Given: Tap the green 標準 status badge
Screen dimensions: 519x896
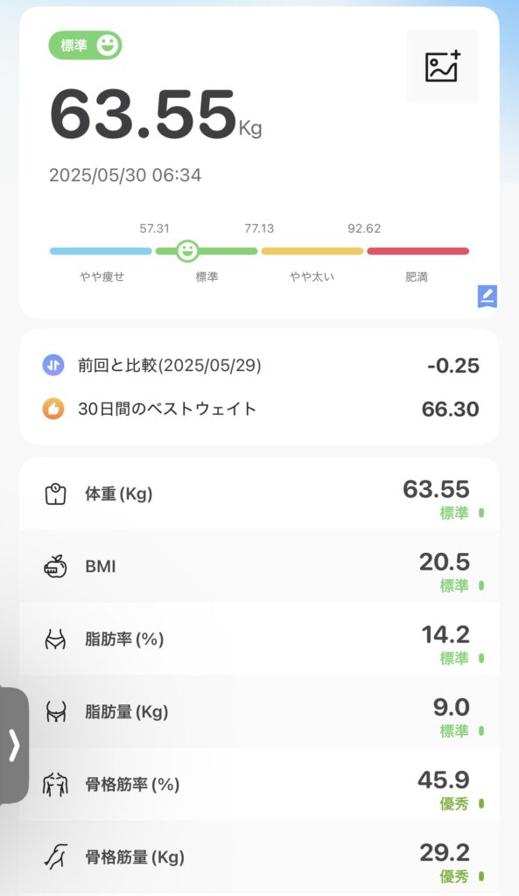Looking at the screenshot, I should click(85, 45).
